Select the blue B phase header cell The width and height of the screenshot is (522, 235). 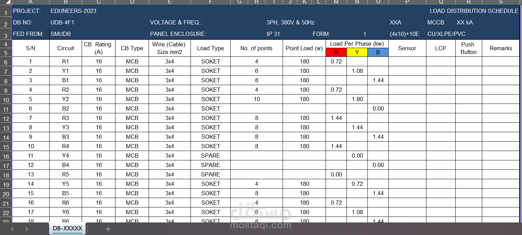(x=378, y=53)
